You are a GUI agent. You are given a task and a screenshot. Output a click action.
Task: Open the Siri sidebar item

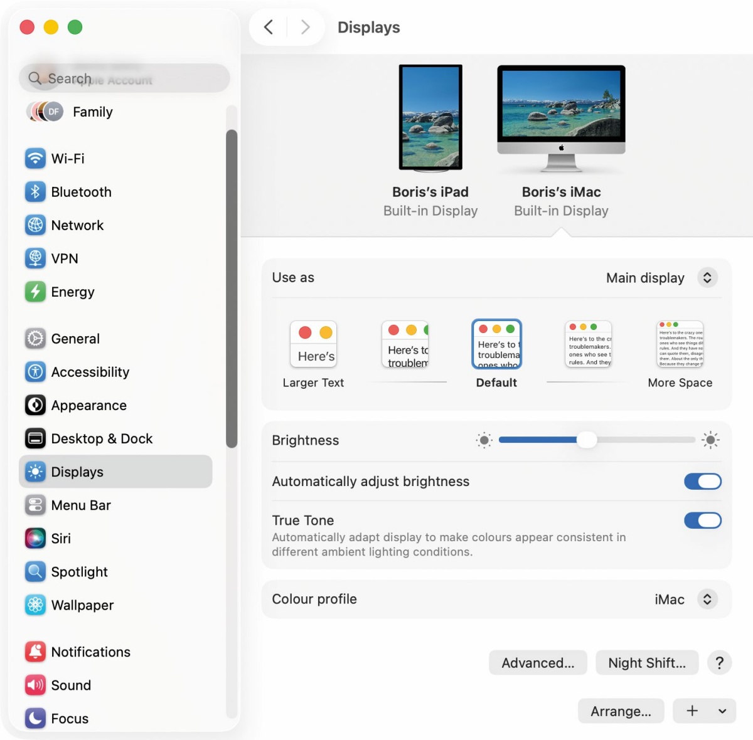(115, 537)
